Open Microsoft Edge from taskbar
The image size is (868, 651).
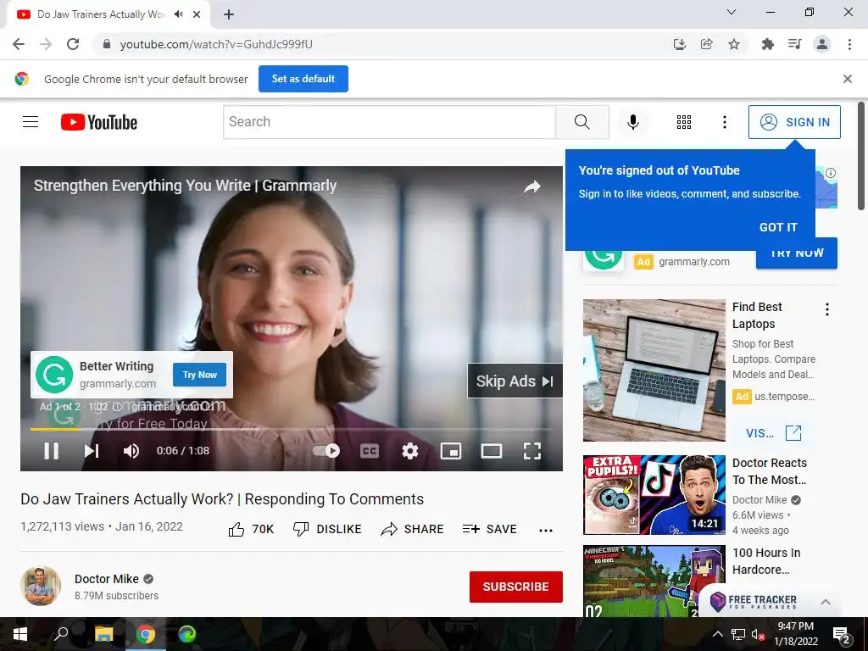tap(187, 634)
